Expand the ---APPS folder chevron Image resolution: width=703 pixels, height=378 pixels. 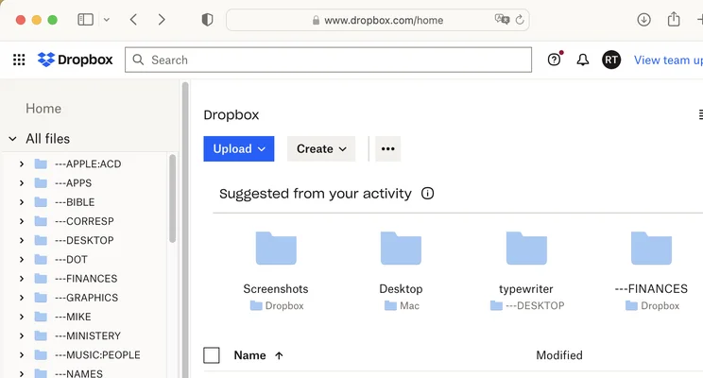pyautogui.click(x=21, y=183)
